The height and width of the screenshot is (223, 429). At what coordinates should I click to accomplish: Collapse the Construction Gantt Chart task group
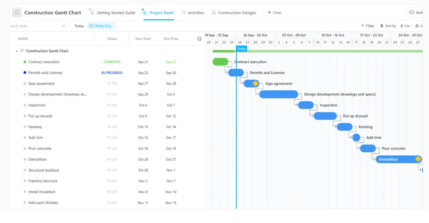click(17, 51)
